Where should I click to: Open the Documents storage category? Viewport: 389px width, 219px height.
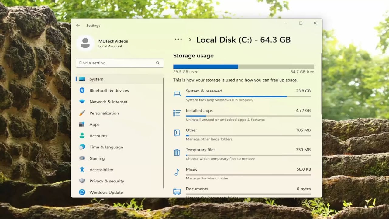tap(243, 192)
